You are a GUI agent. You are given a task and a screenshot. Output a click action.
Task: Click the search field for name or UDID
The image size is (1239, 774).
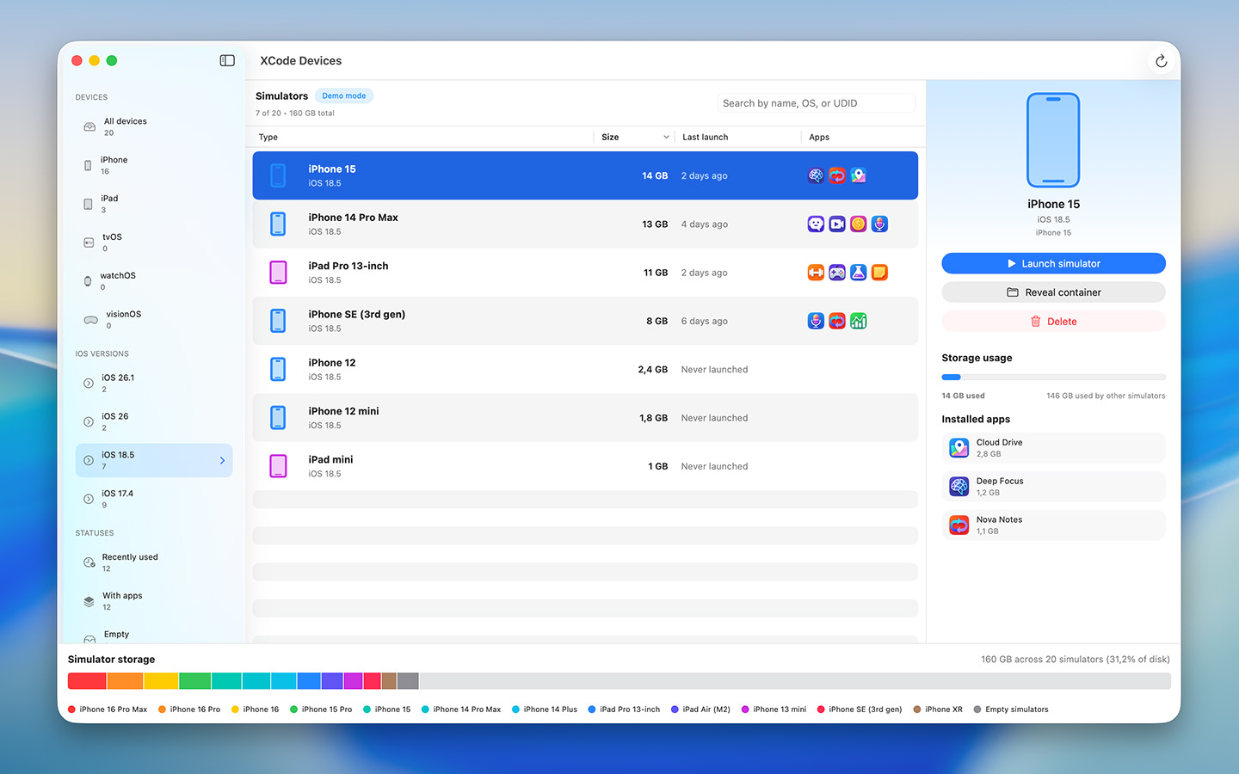(816, 102)
